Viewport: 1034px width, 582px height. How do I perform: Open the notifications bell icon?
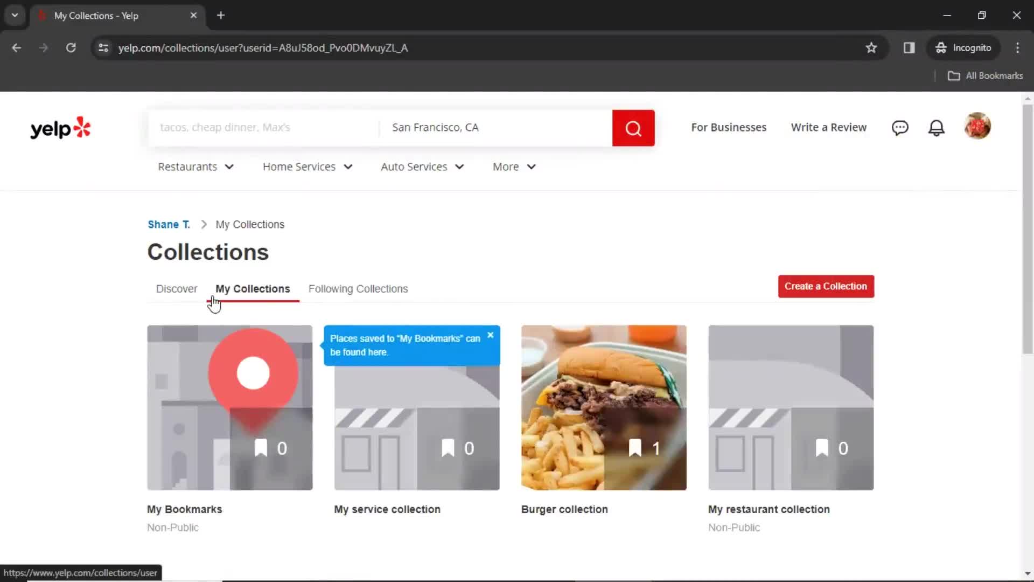tap(937, 128)
